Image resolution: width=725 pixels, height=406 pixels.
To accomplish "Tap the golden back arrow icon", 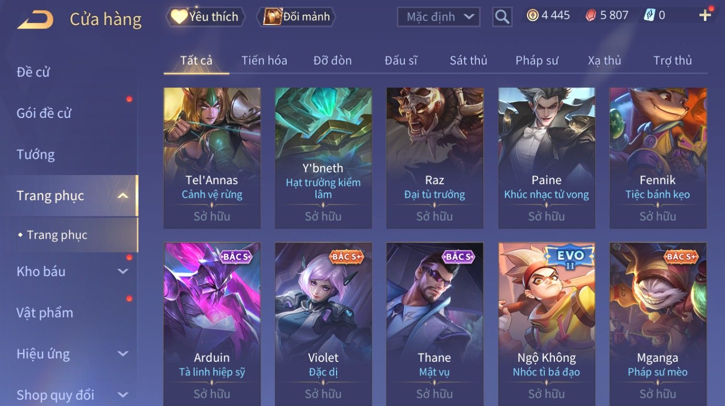I will coord(35,20).
